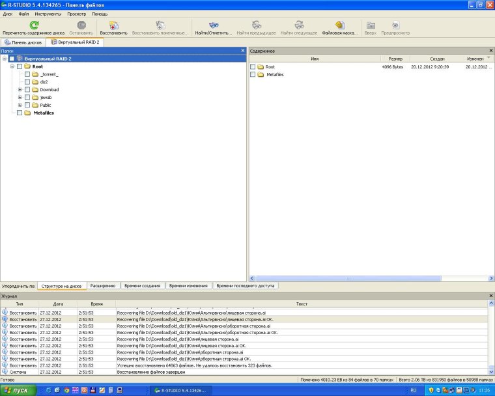Check the Root folder checkbox in tree
495x396 pixels.
(x=20, y=66)
